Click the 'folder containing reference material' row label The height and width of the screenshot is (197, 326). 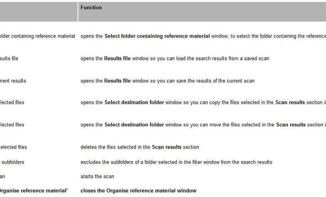37,36
